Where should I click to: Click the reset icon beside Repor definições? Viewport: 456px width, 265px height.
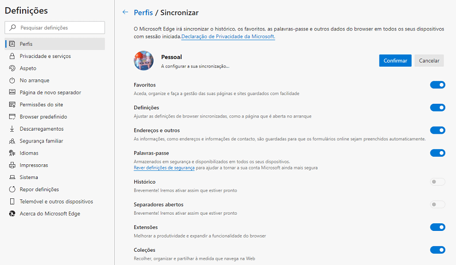12,189
